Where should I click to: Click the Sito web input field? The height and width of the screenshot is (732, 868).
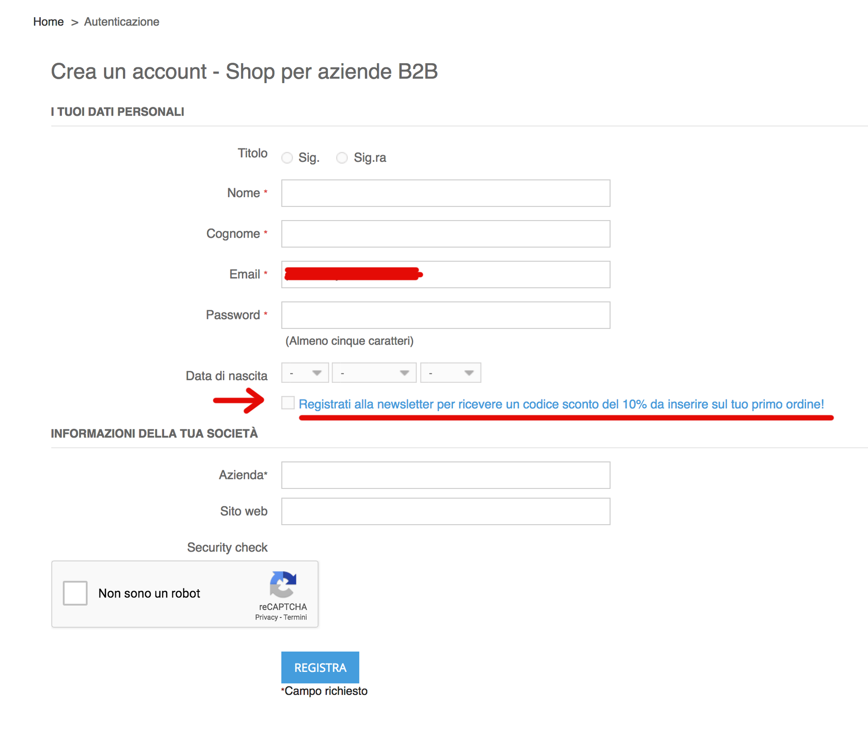[x=445, y=511]
